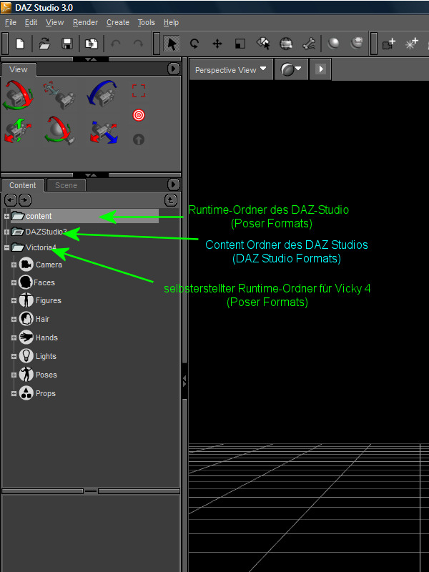Viewport: 429px width, 572px height.
Task: Click the New file toolbar icon
Action: point(20,44)
